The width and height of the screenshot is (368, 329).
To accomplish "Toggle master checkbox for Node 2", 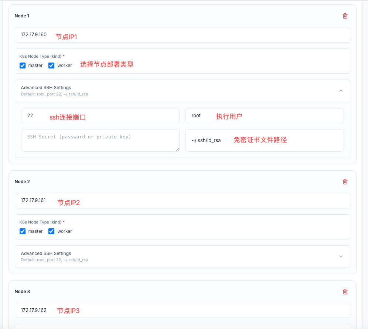I will (x=23, y=231).
